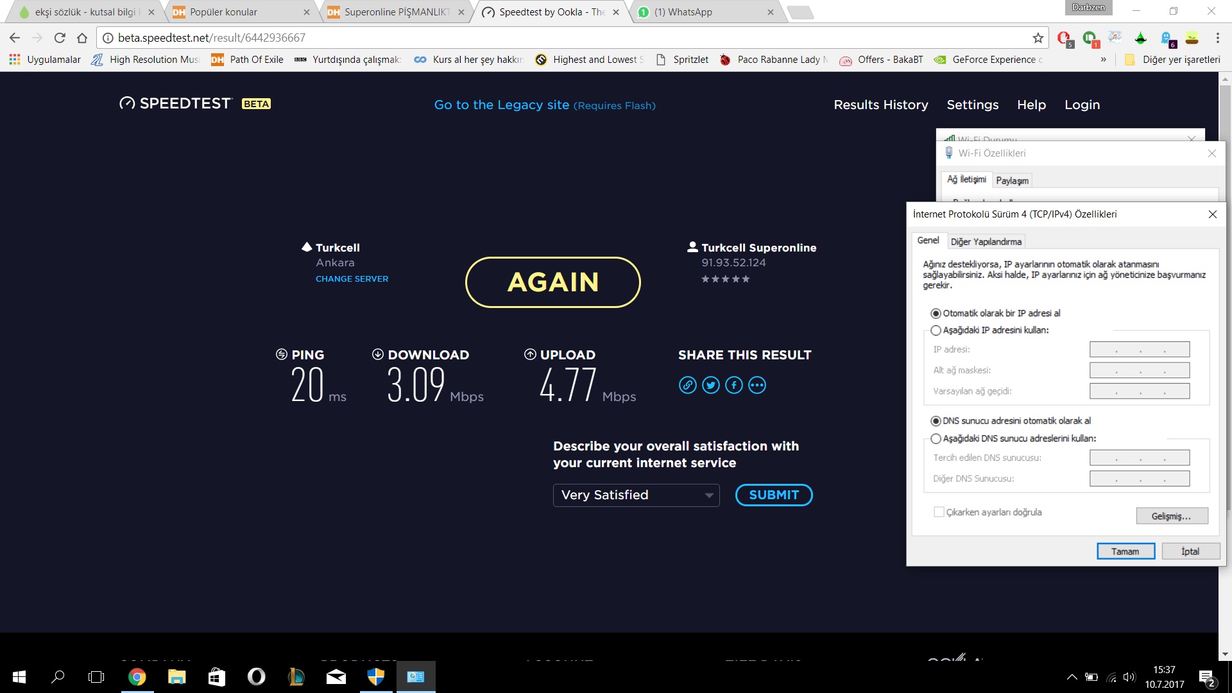This screenshot has height=693, width=1232.
Task: Rate ISP with five stars
Action: [x=746, y=279]
